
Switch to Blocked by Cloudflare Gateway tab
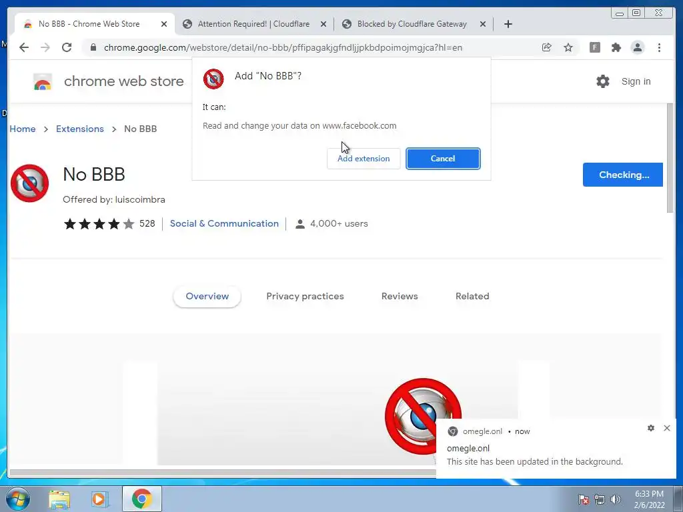pos(412,24)
